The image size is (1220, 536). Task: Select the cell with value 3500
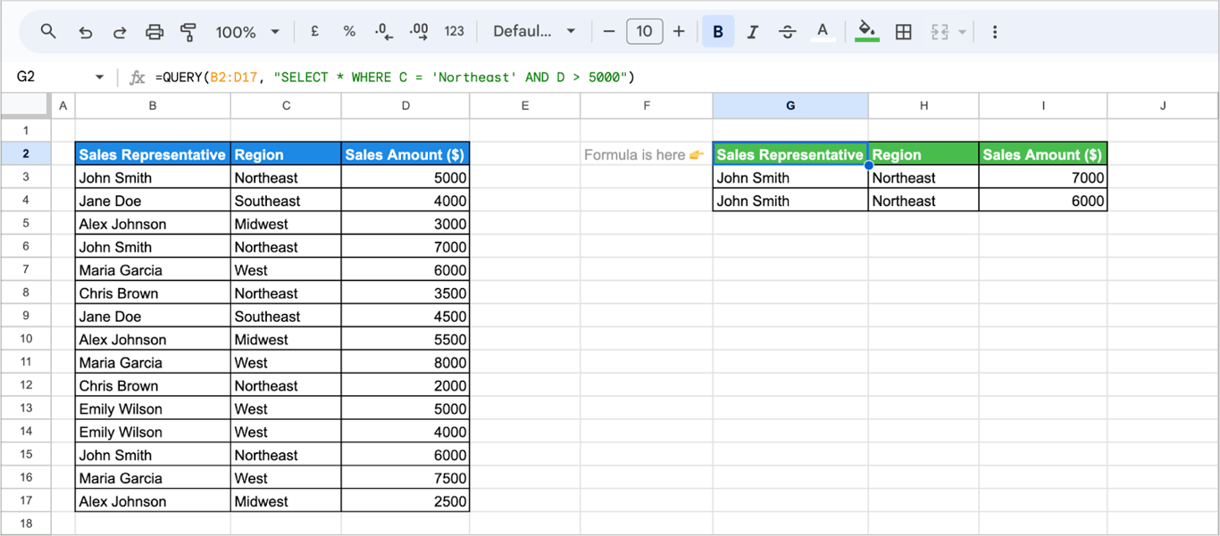405,293
